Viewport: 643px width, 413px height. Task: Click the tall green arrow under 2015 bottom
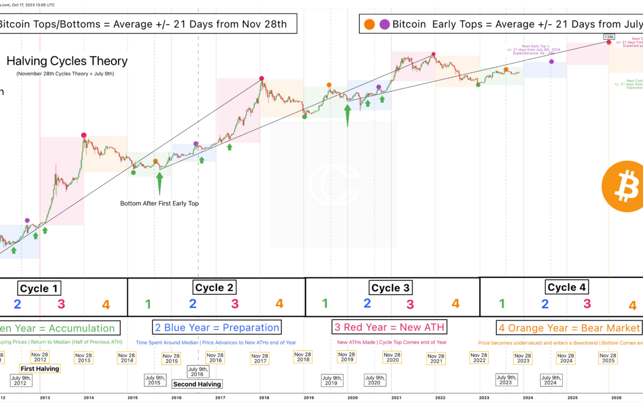159,183
